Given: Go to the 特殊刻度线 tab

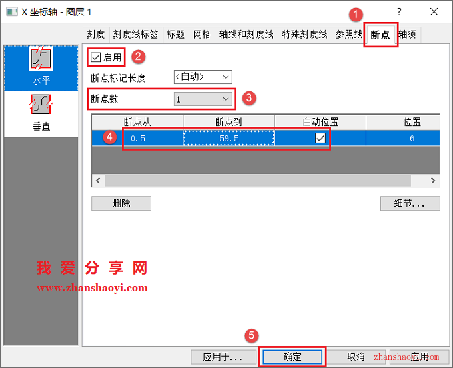Looking at the screenshot, I should [305, 35].
